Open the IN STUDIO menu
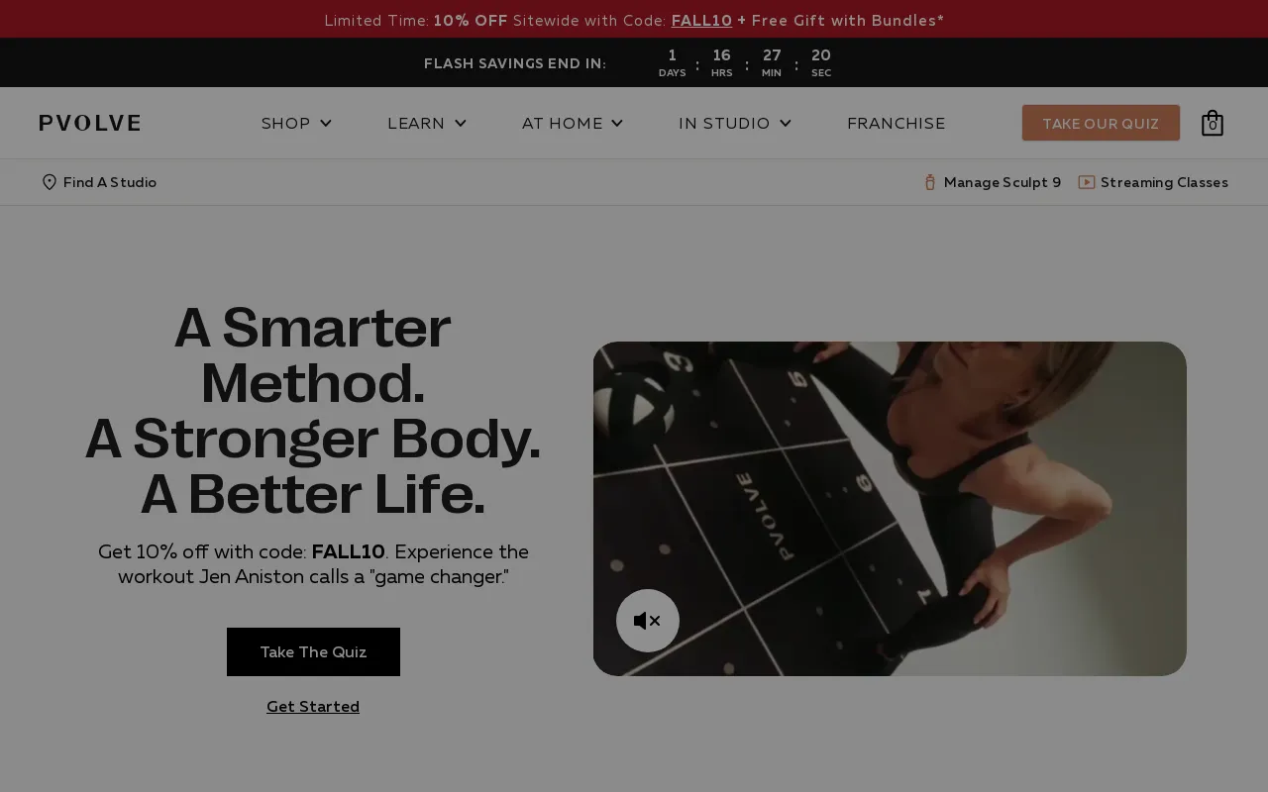The width and height of the screenshot is (1268, 792). [x=724, y=123]
